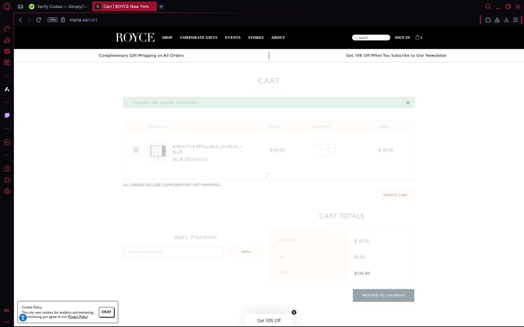524x327 pixels.
Task: Select the Cart ROYCE New York tab
Action: point(125,7)
